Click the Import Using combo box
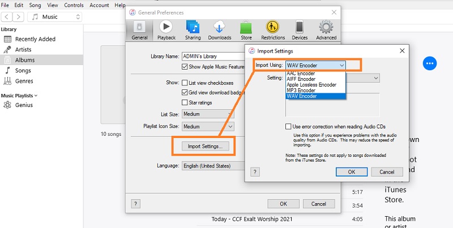This screenshot has height=228, width=453. point(315,65)
